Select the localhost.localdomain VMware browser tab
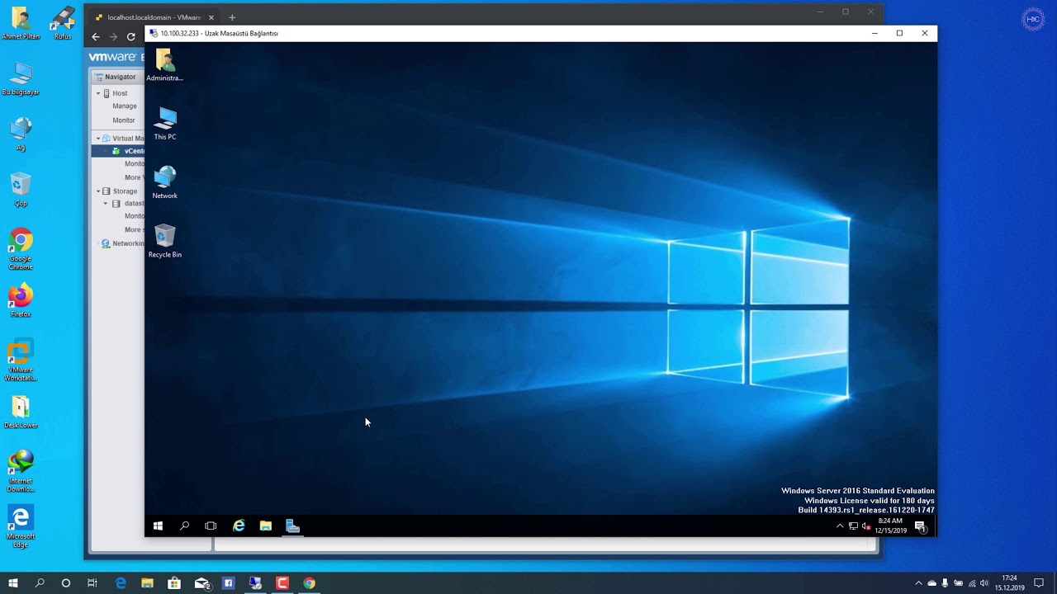Viewport: 1057px width, 594px height. click(153, 17)
